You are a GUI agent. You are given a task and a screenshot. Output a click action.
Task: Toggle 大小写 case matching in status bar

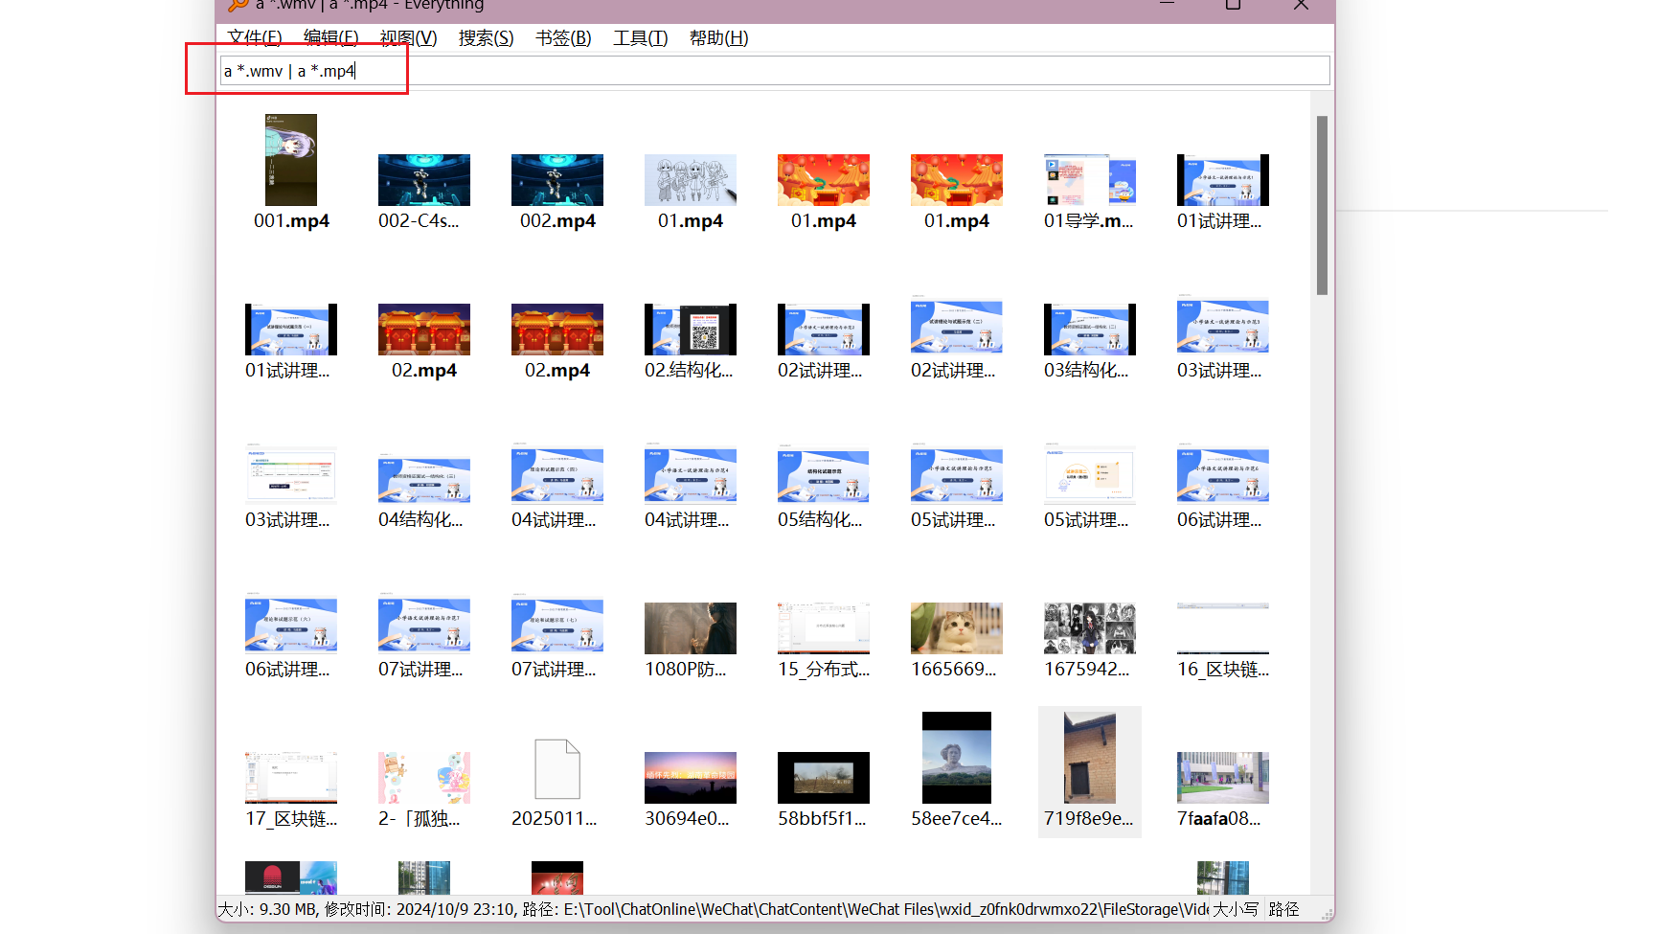click(x=1236, y=909)
